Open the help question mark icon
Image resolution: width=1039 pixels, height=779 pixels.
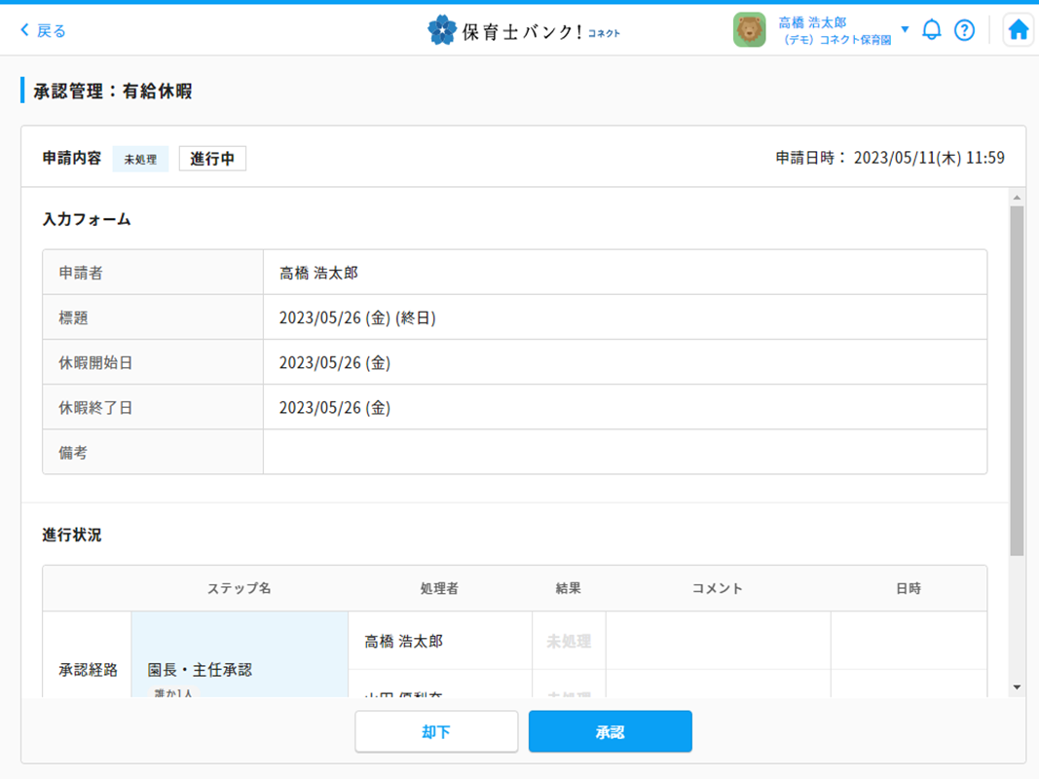coord(964,30)
